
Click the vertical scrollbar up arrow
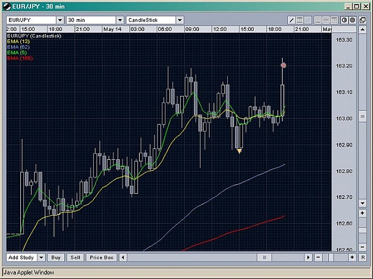[x=362, y=30]
